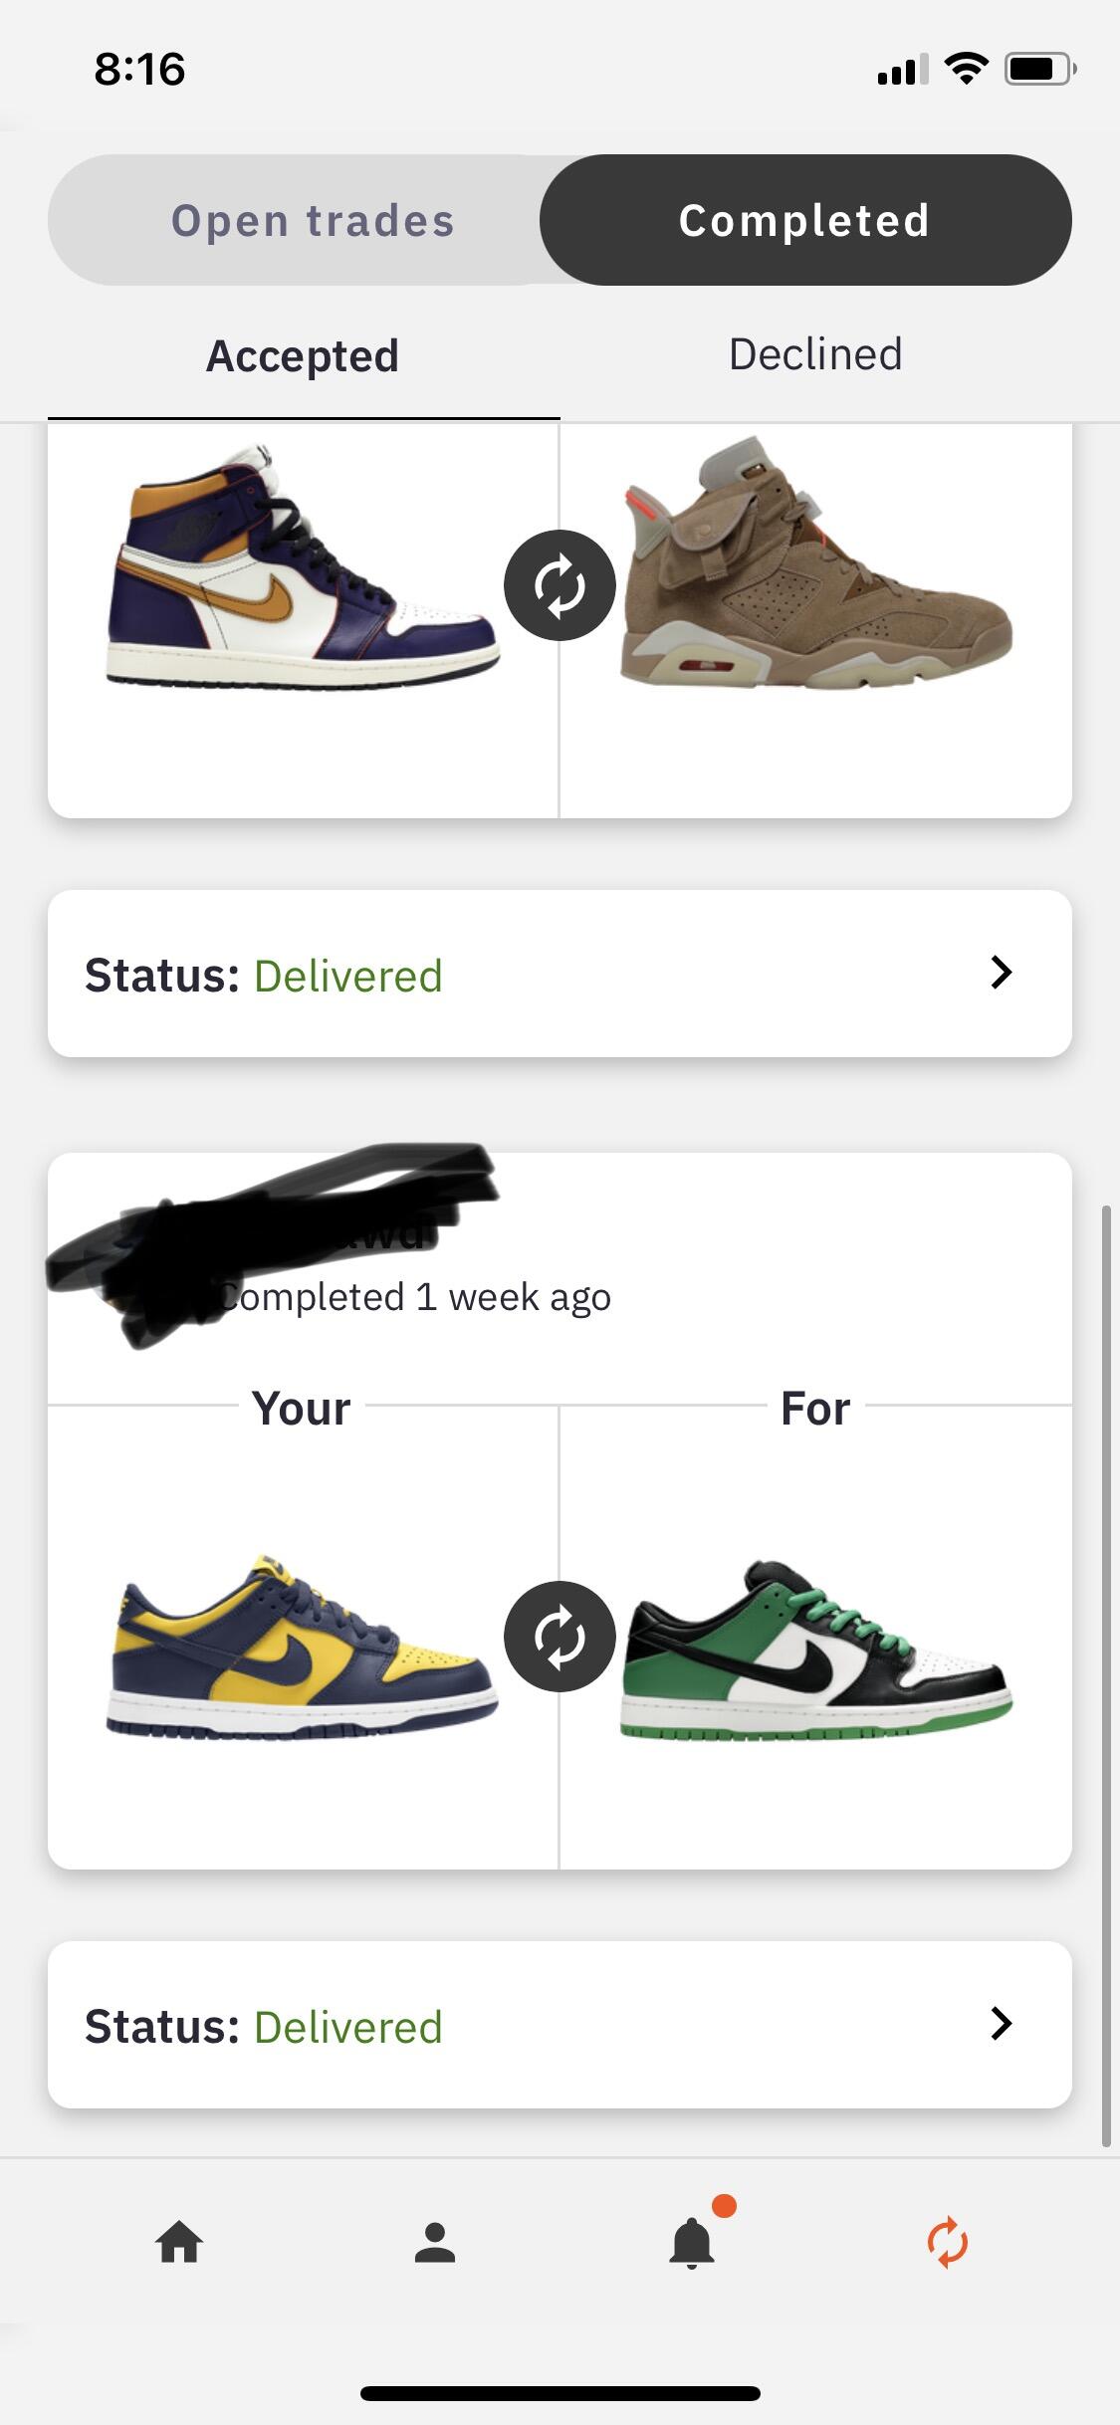Click the vertical scrollbar on the right edge
The height and width of the screenshot is (2425, 1120).
1105,1672
